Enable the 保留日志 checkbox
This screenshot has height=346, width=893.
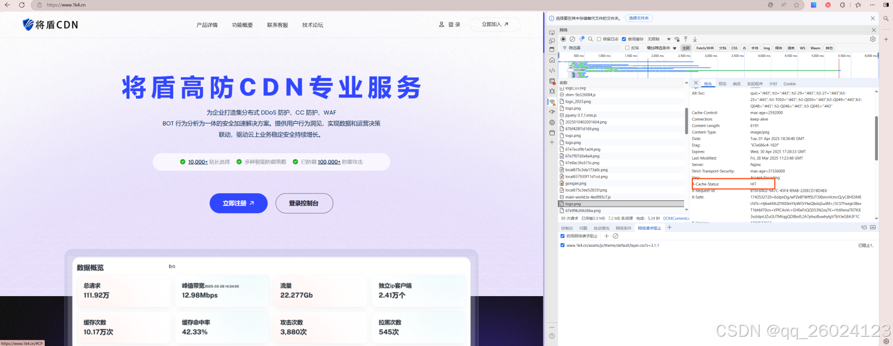[x=599, y=39]
